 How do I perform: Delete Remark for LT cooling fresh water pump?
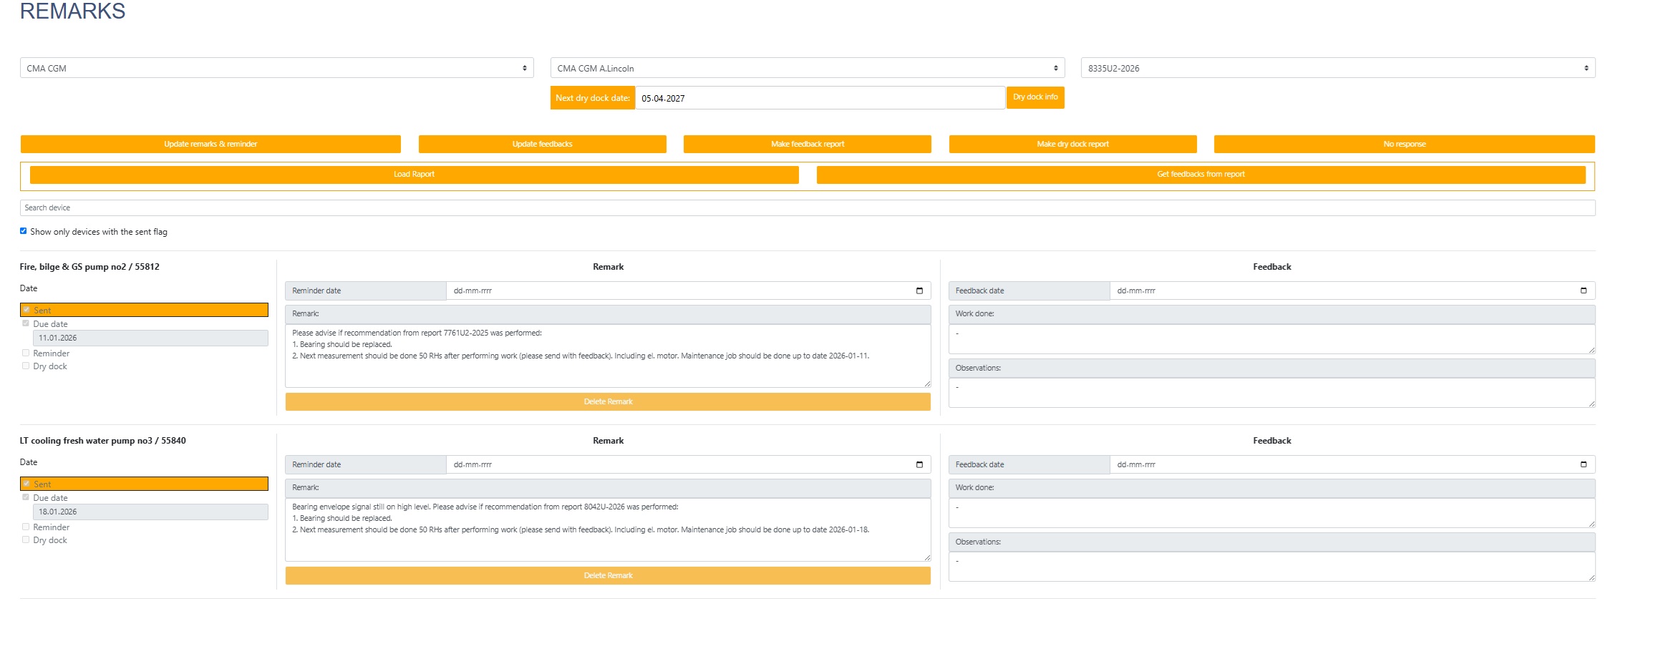coord(608,575)
